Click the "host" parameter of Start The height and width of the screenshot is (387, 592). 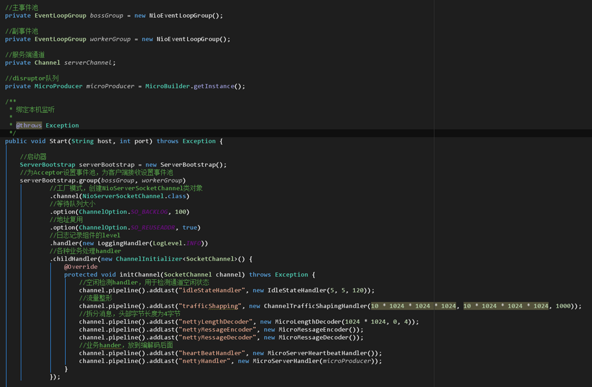coord(105,141)
